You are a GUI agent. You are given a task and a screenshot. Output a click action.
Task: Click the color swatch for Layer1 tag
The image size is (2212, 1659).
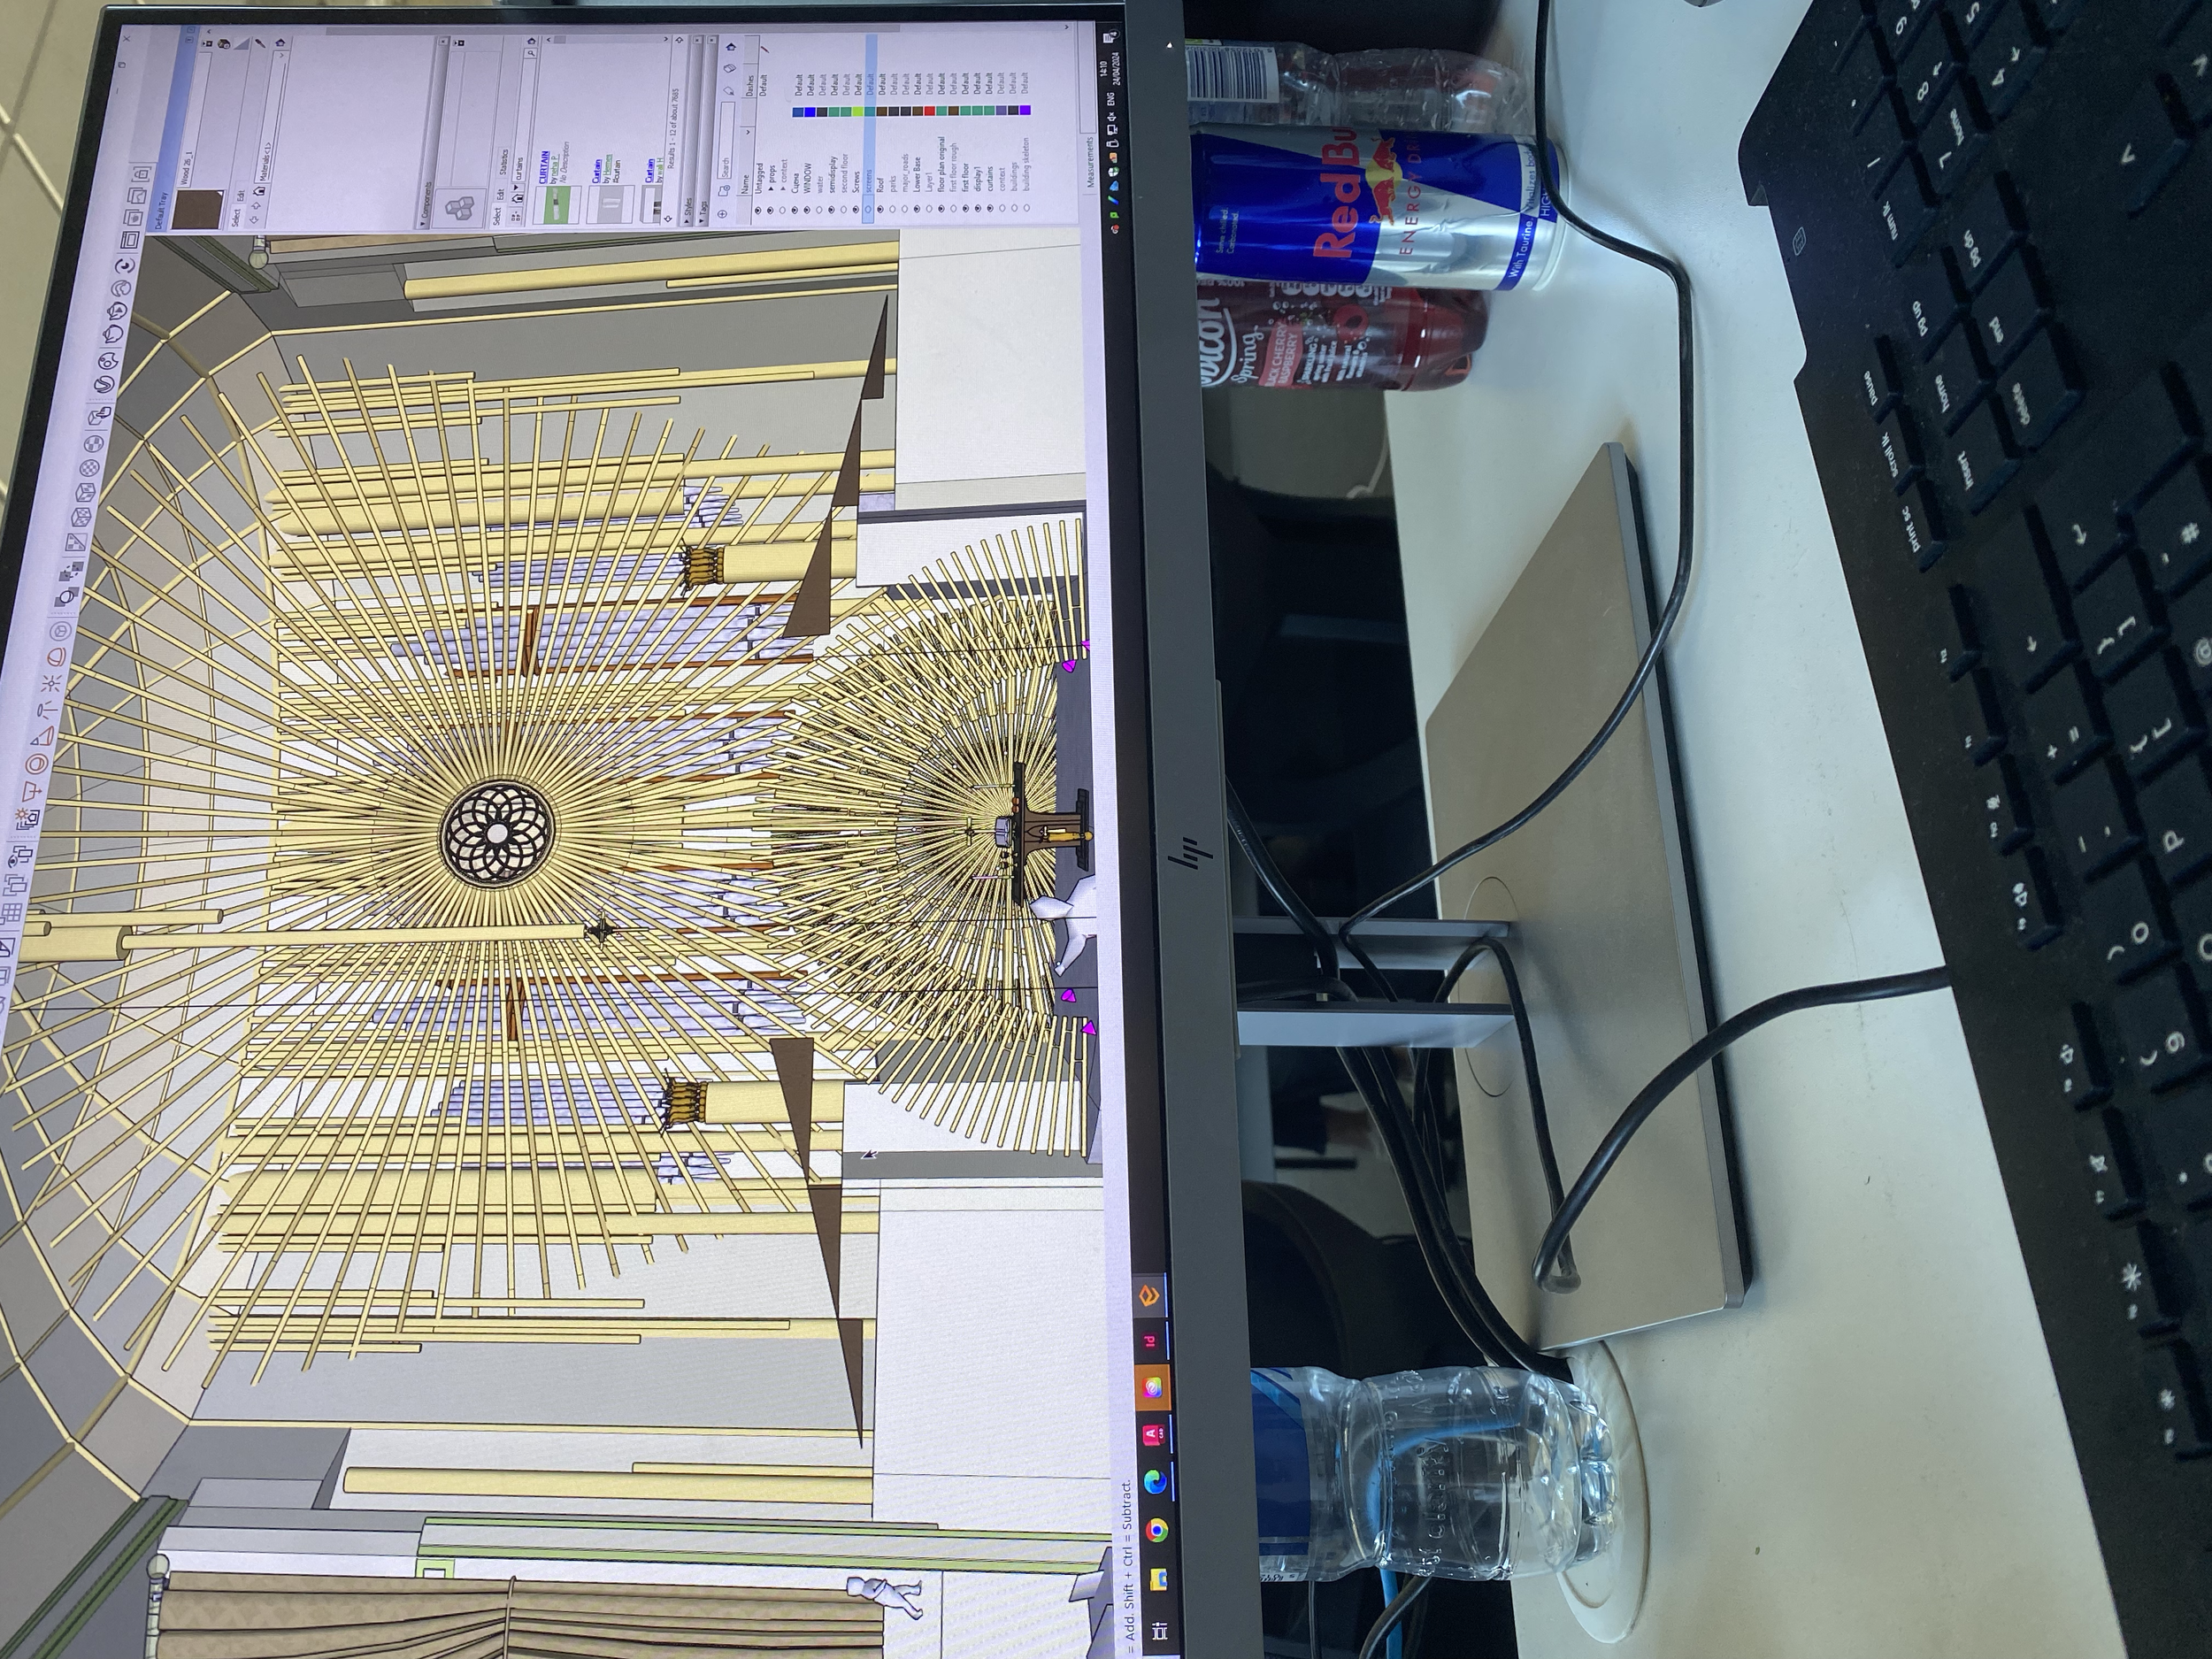coord(928,111)
